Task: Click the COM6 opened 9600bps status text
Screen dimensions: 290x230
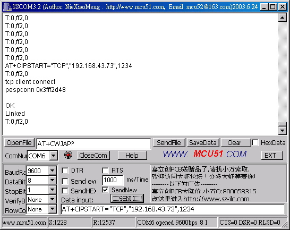Action: [x=176, y=223]
